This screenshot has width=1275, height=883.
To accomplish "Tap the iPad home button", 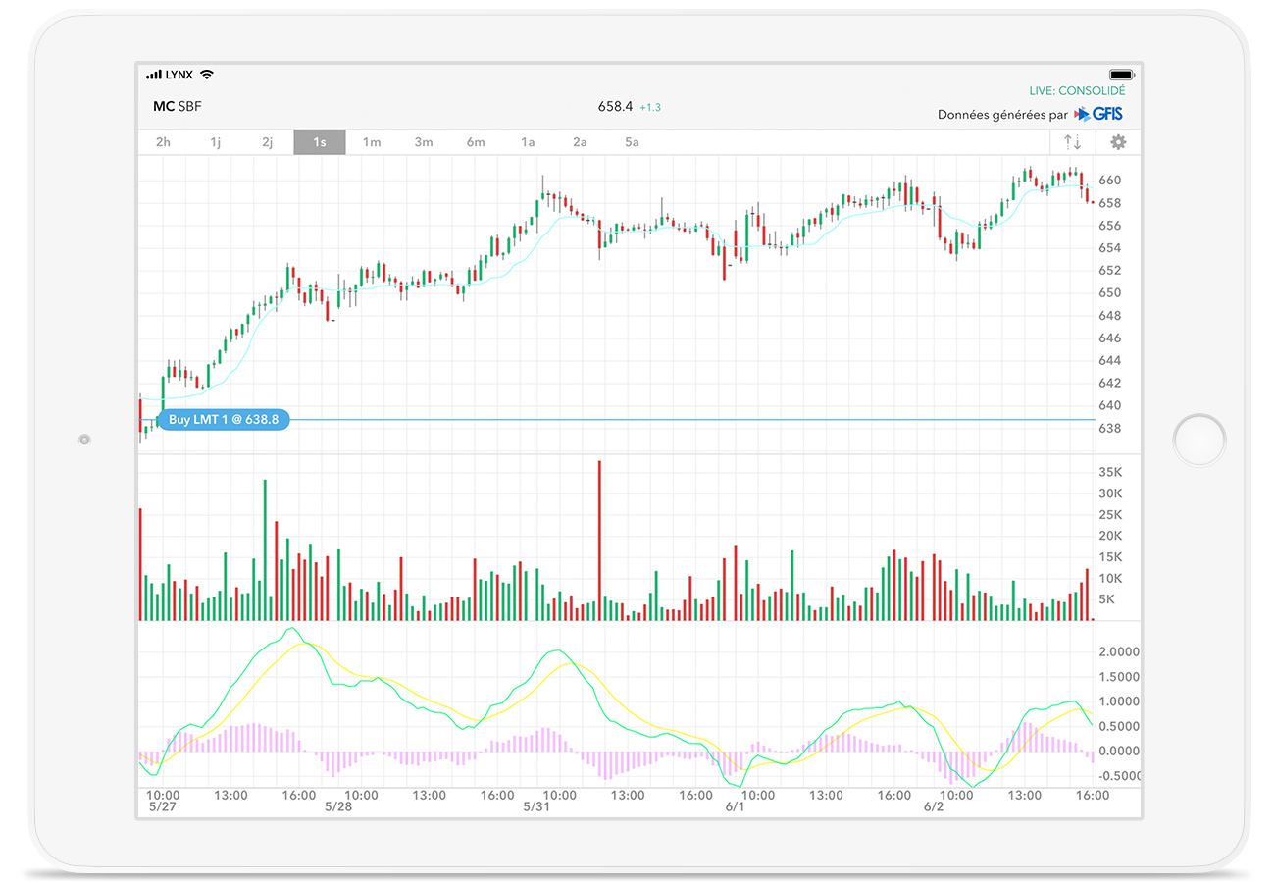I will [1199, 440].
